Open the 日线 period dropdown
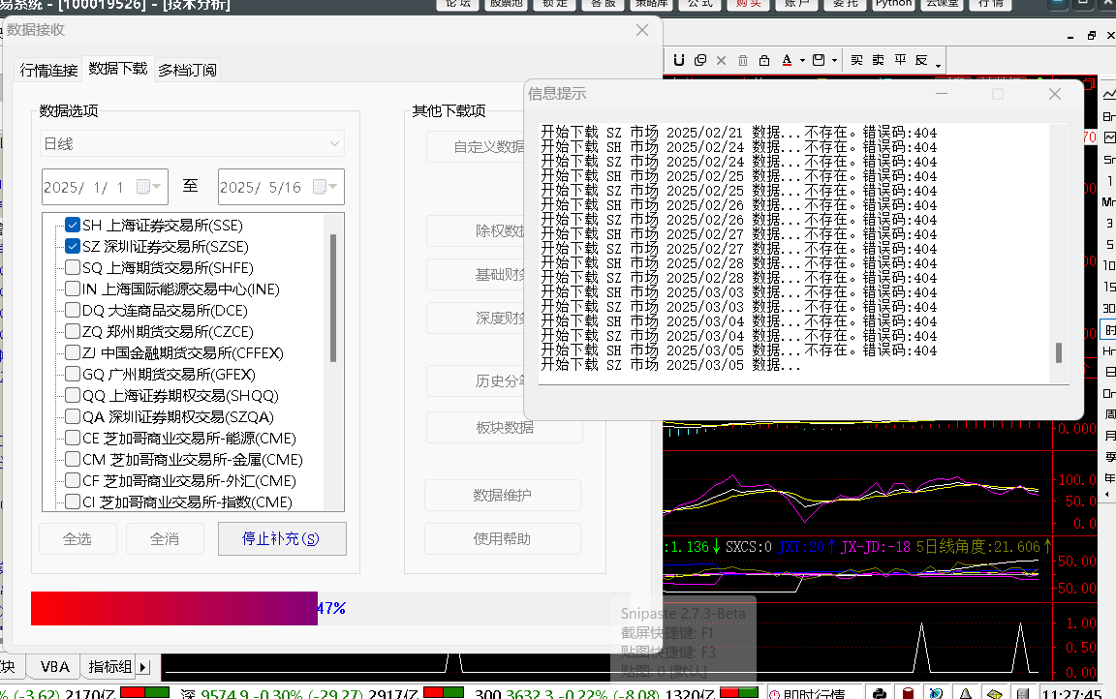Viewport: 1116px width, 699px height. 192,143
